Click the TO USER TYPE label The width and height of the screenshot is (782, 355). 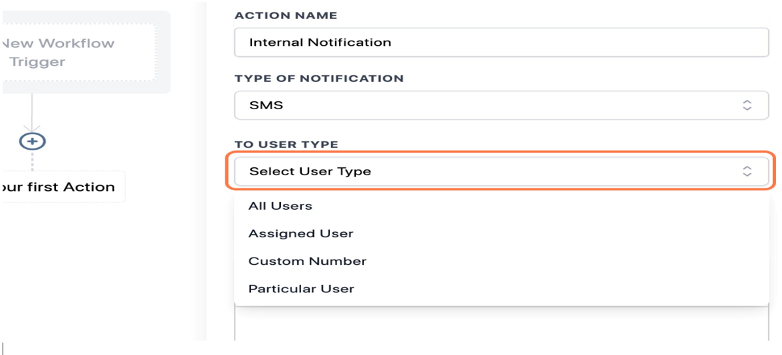tap(286, 144)
